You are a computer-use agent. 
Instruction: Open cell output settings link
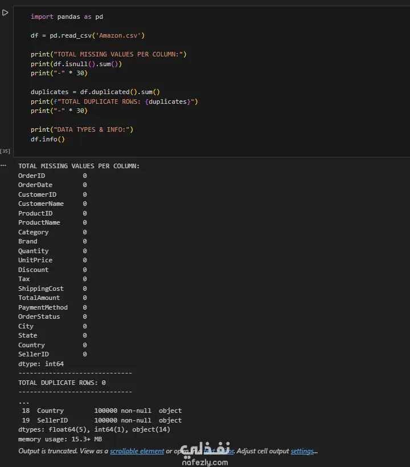point(302,451)
